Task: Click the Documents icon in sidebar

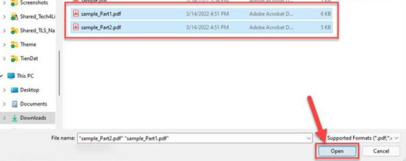Action: point(15,104)
